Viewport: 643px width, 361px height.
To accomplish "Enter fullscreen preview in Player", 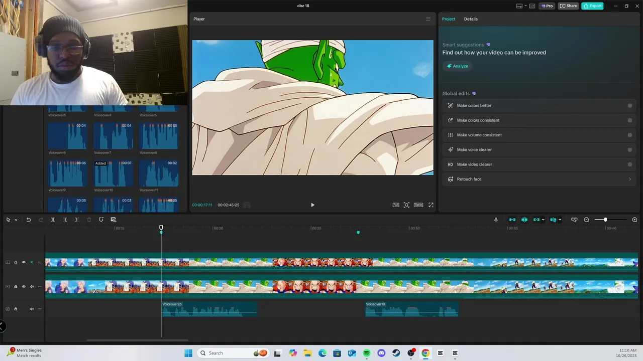I will (431, 205).
